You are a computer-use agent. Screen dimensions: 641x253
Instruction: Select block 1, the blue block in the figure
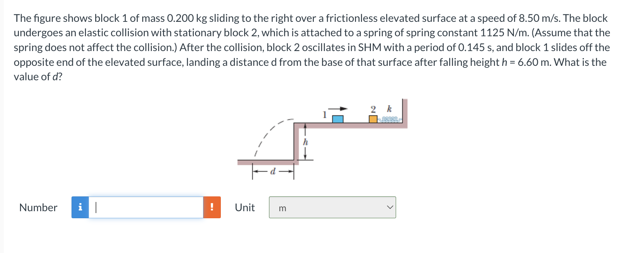tap(338, 119)
